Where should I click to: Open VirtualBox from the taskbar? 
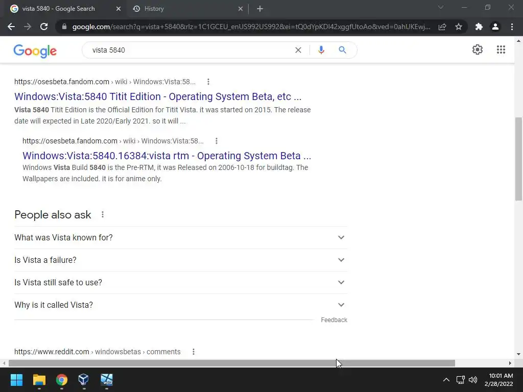[x=83, y=380]
